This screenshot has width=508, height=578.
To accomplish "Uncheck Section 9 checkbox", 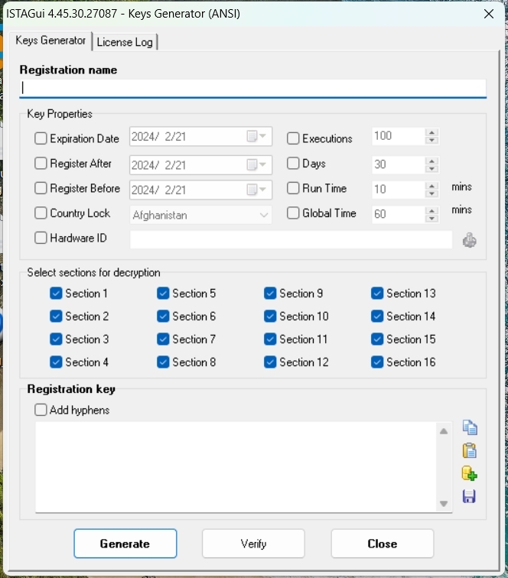I will click(270, 293).
